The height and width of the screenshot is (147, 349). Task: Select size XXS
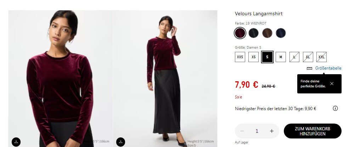pyautogui.click(x=240, y=57)
